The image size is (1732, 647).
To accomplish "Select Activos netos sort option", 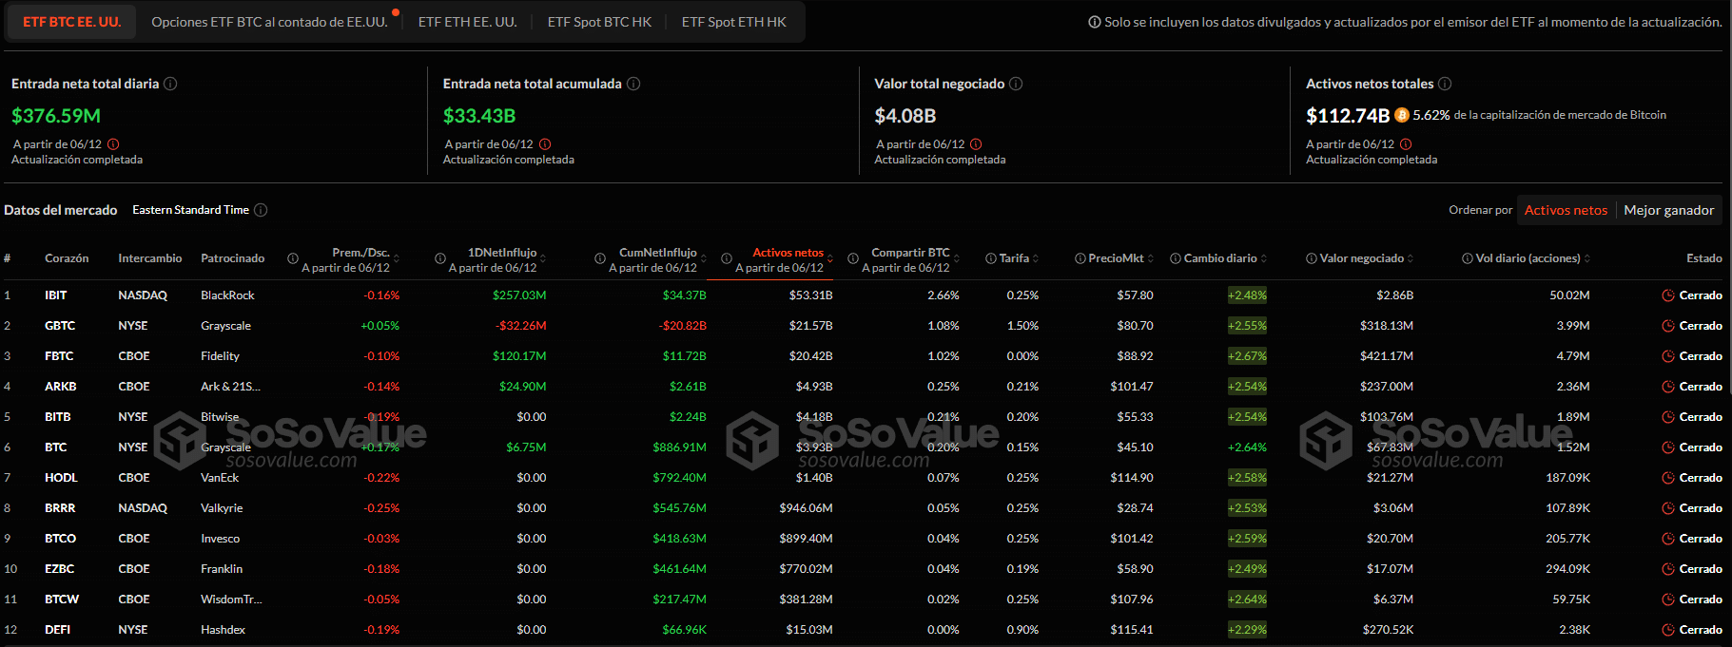I will (x=1566, y=210).
